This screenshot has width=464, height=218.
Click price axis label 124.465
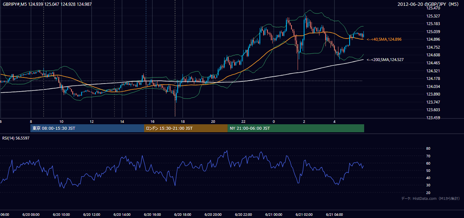tap(433, 63)
